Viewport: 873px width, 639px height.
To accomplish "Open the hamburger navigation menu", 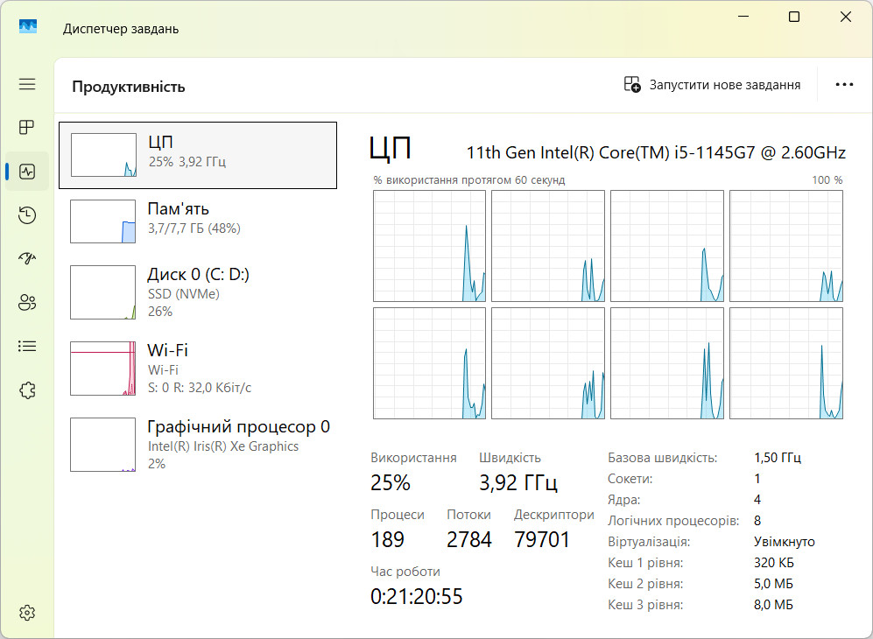I will pos(27,84).
